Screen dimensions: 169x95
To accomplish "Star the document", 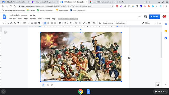I will point(31,16).
